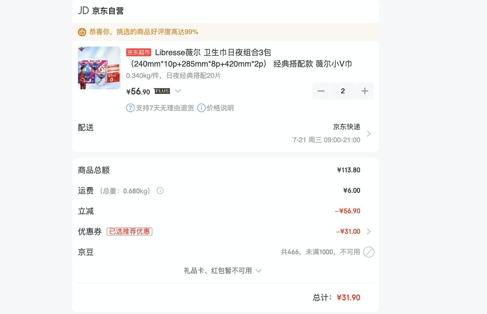The image size is (487, 314).
Task: Click the shipping fee info icon
Action: [x=160, y=191]
